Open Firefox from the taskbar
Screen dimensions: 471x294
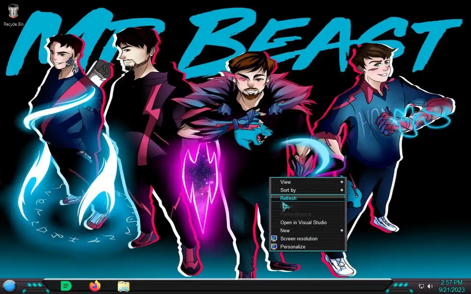[x=95, y=286]
